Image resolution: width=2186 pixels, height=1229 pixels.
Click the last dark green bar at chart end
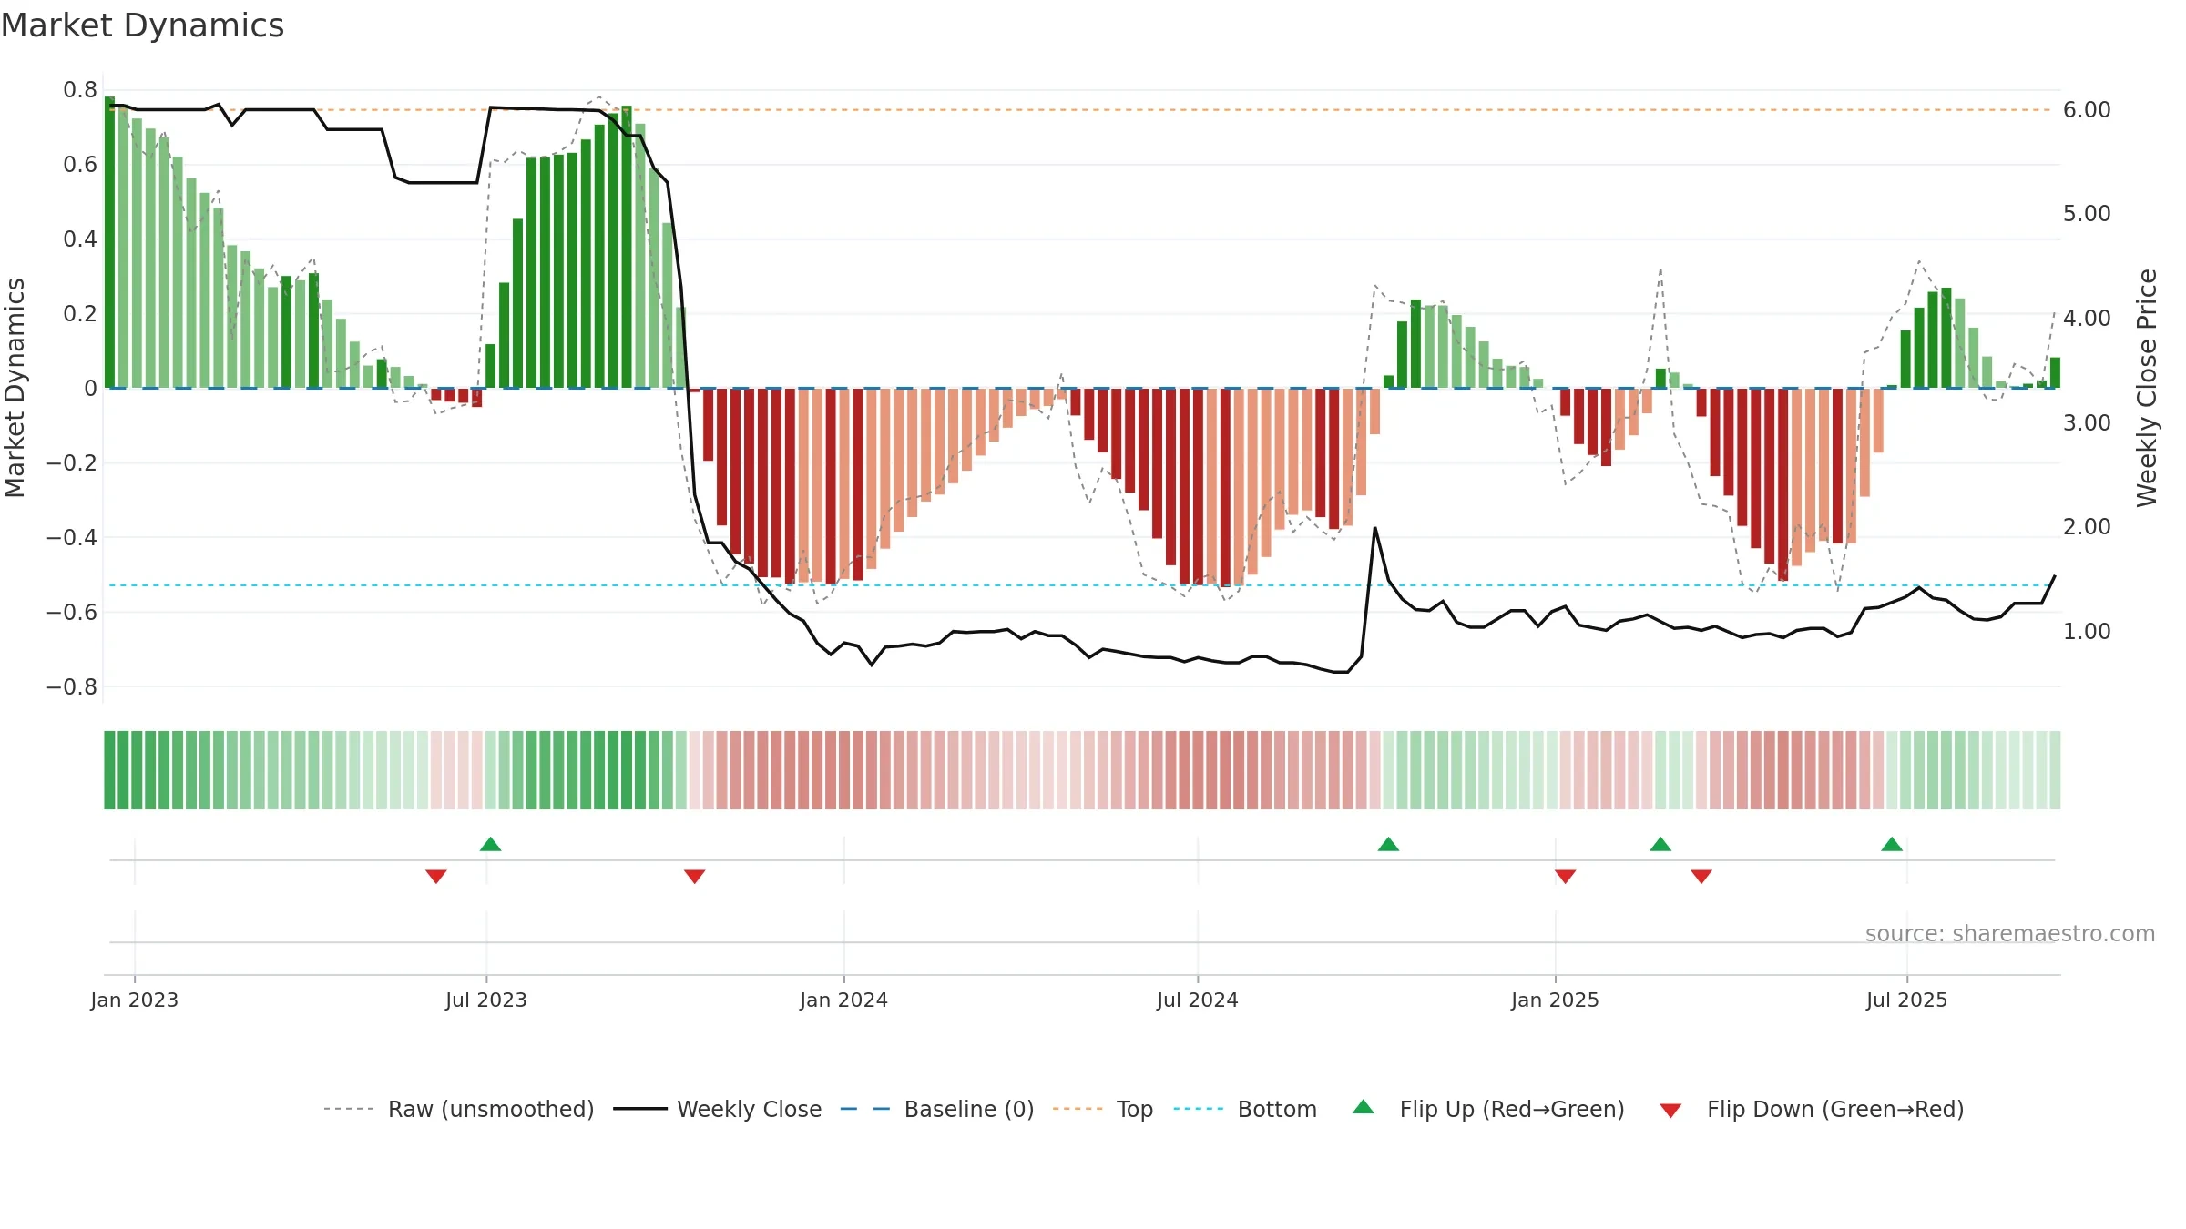[2055, 373]
